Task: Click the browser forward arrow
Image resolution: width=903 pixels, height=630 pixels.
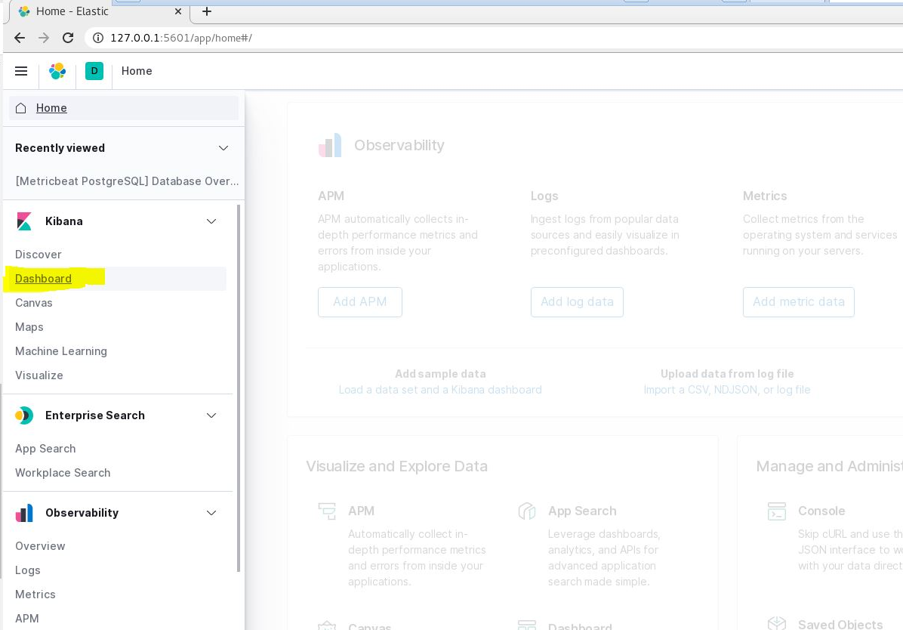Action: point(44,38)
